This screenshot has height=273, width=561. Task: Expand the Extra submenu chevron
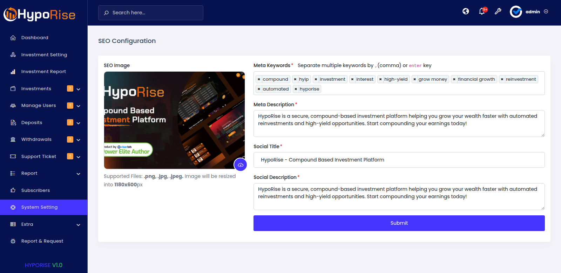[x=79, y=225]
